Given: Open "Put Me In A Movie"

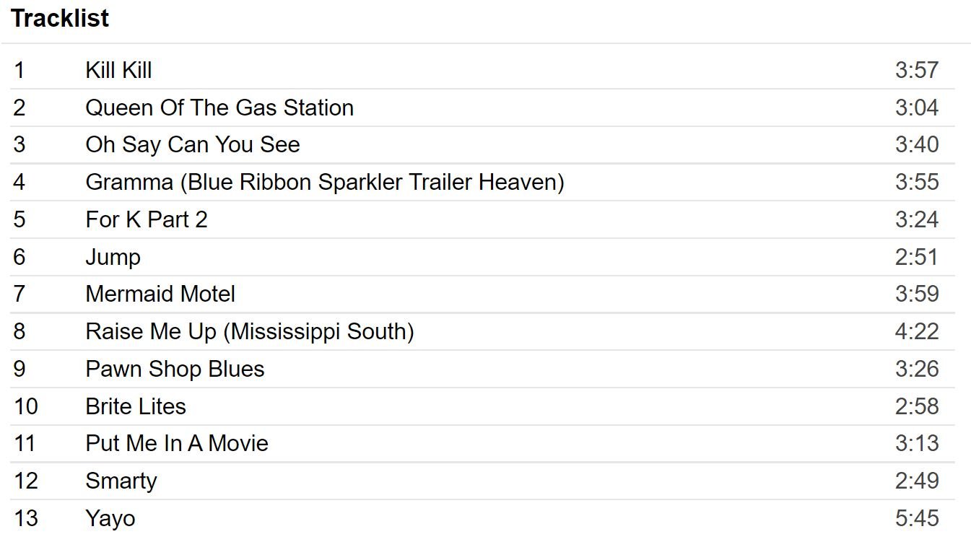Looking at the screenshot, I should coord(177,443).
